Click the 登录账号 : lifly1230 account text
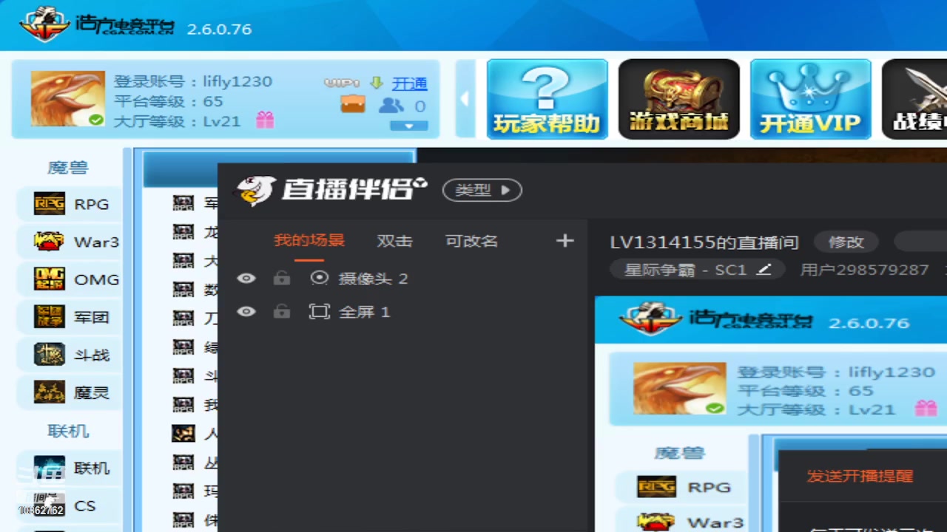 pyautogui.click(x=193, y=81)
